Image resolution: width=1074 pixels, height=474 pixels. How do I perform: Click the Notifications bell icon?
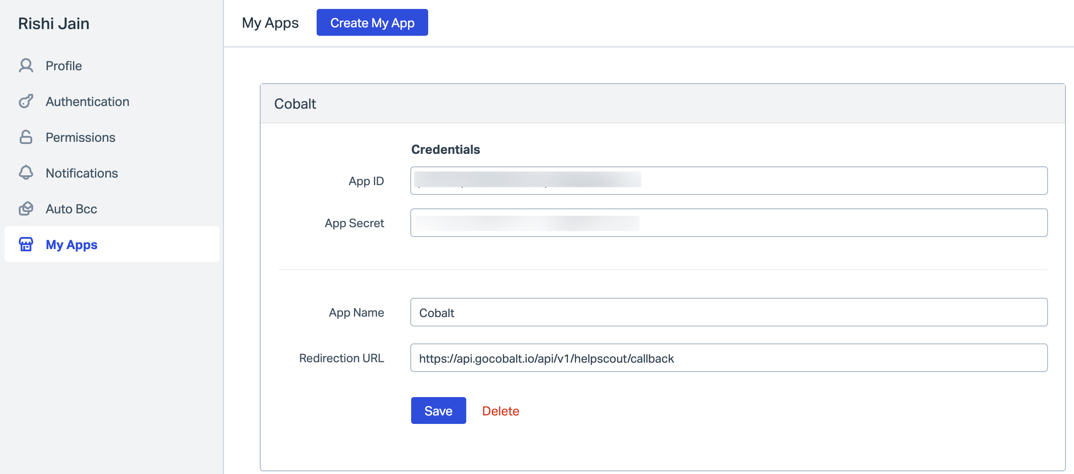(26, 173)
